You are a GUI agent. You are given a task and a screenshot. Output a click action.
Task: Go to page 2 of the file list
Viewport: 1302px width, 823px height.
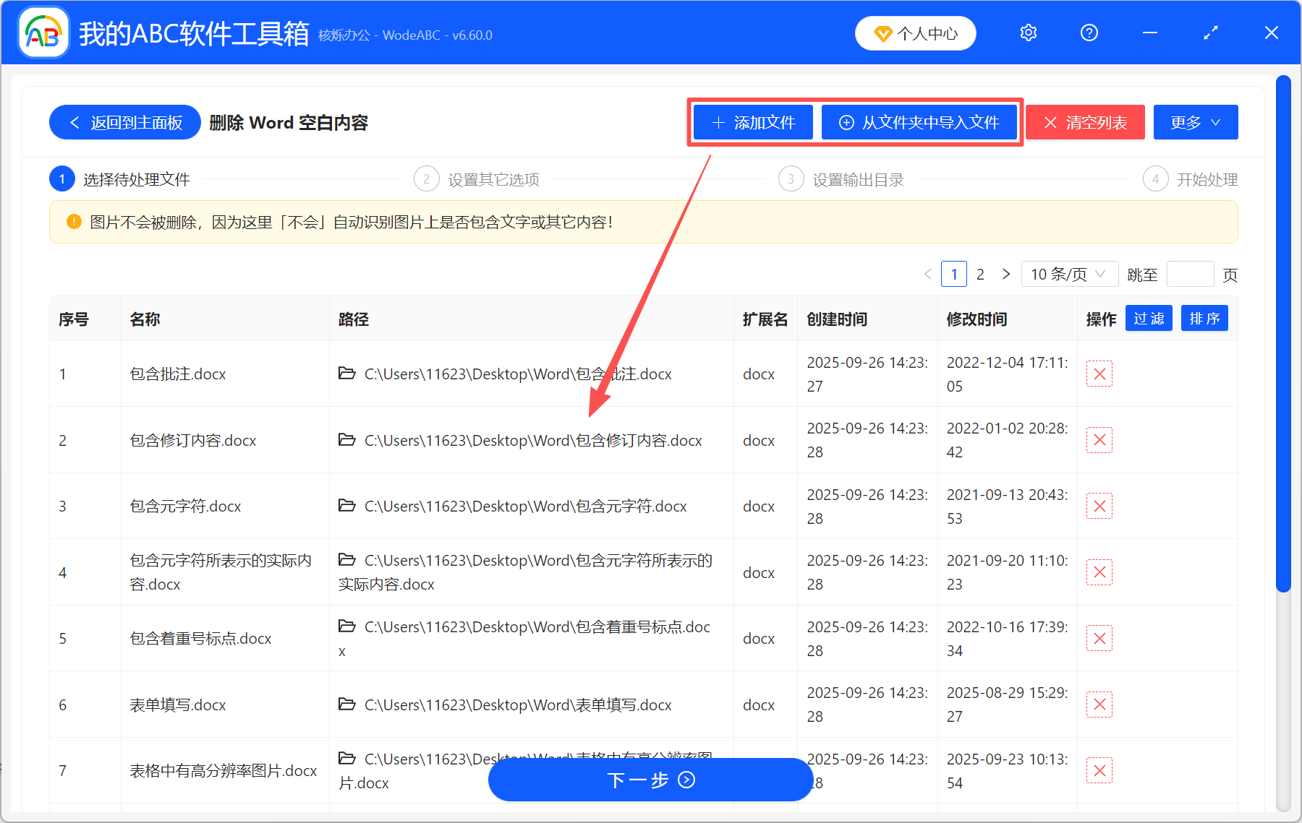tap(980, 274)
